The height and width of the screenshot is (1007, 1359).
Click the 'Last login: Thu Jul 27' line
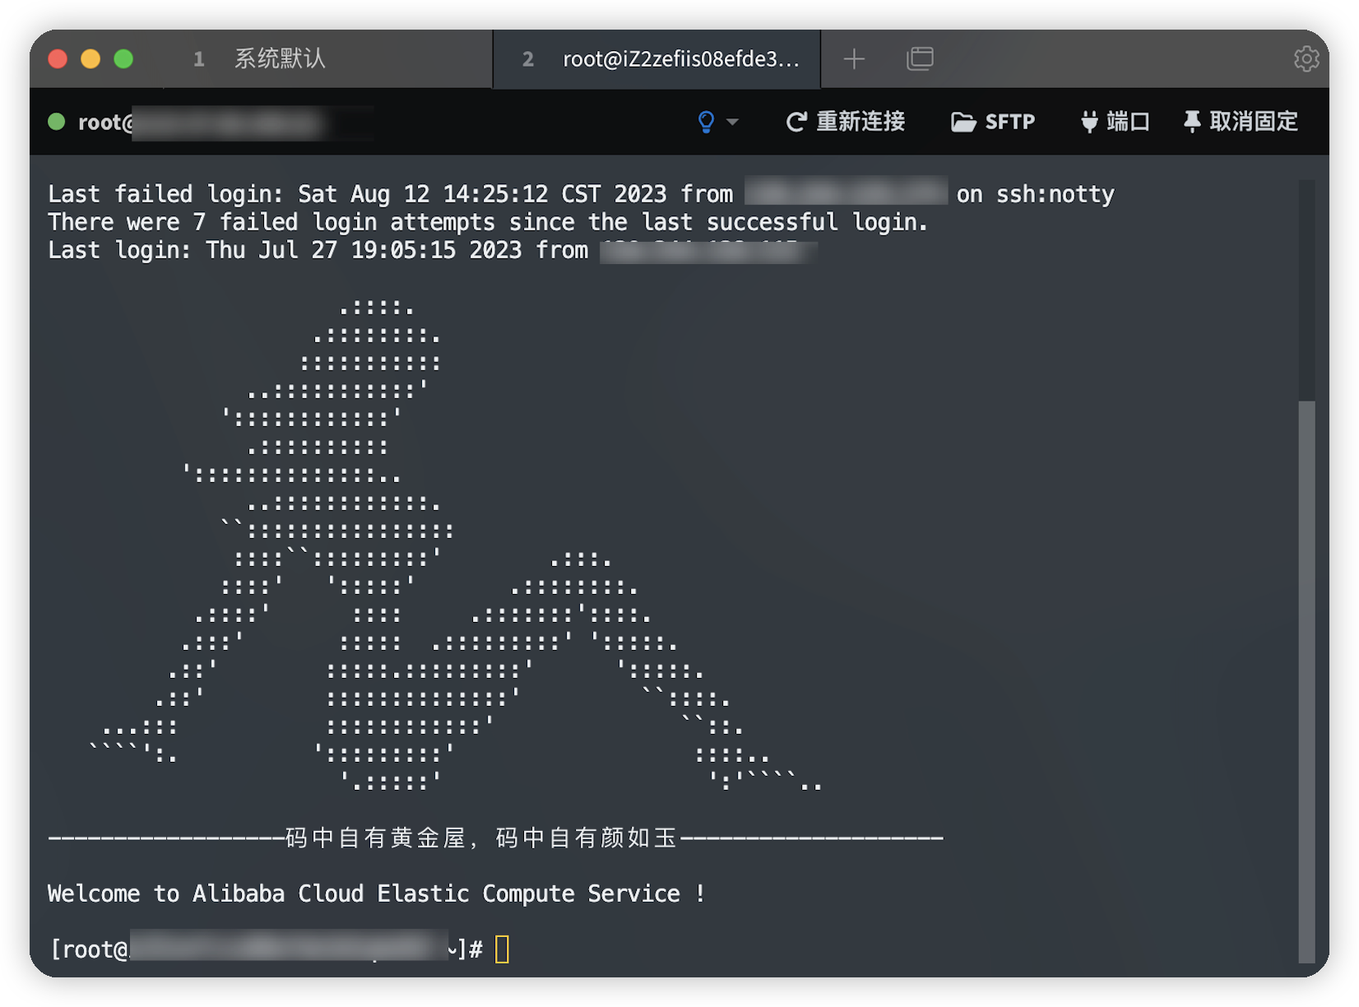432,250
